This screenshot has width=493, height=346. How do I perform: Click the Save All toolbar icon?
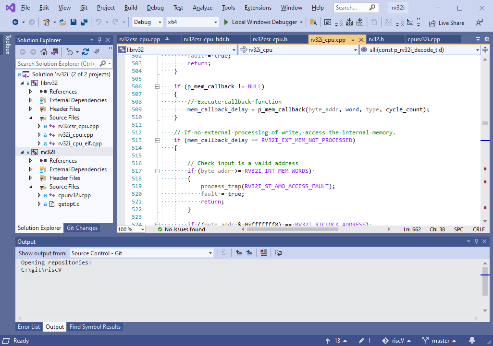click(84, 22)
